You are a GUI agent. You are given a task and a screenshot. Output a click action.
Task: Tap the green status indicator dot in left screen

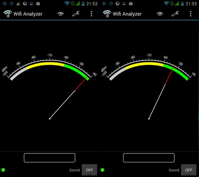(x=3, y=170)
